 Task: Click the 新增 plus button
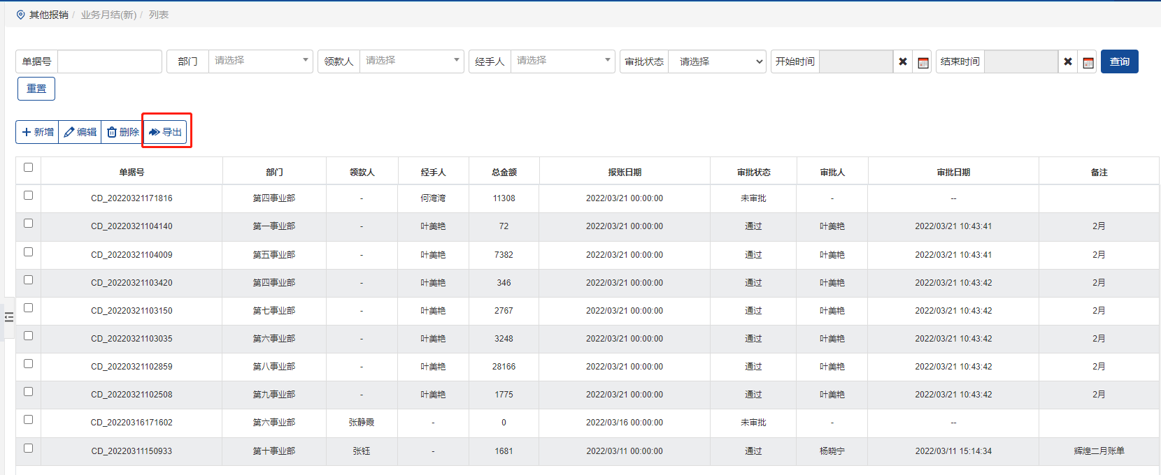click(x=37, y=132)
